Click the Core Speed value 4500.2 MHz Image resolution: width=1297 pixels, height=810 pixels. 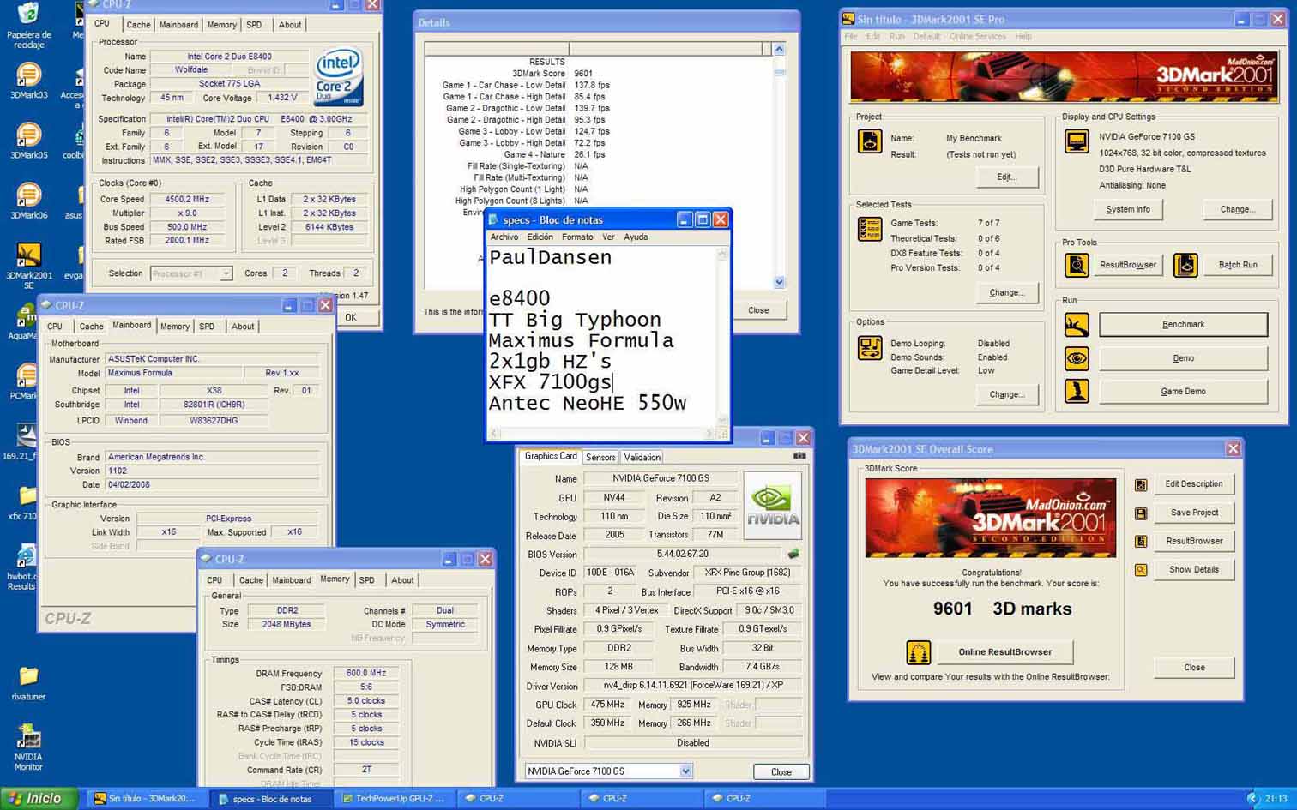tap(187, 199)
